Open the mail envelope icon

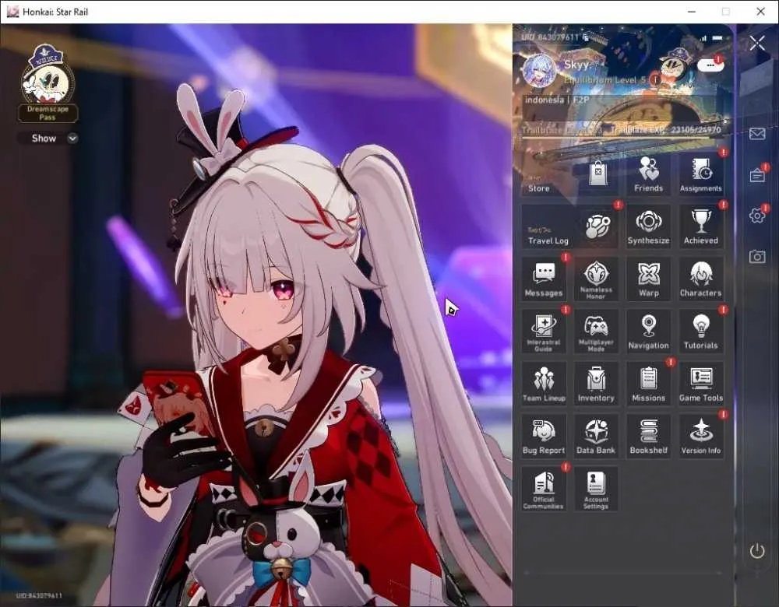pos(757,134)
